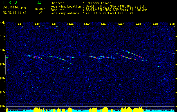
Task: Click the antenna text 2el-HB9CV Vertical
Action: [x=101, y=13]
